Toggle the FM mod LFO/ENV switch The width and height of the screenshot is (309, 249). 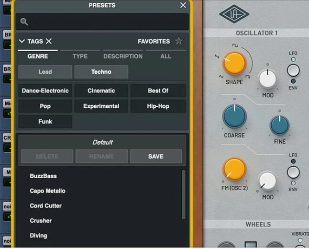293,172
